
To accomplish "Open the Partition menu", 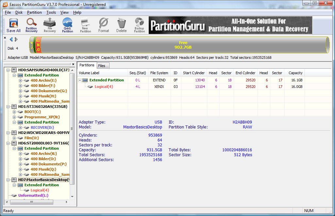I will (x=34, y=12).
